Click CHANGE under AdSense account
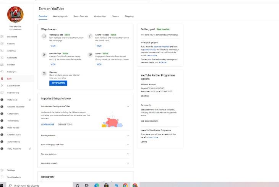Image resolution: width=279 pixels, height=187 pixels. coord(145,96)
